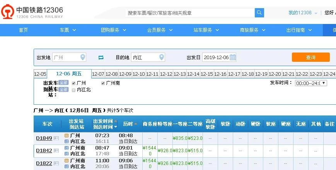Click the location pin in the 目的地 field
Image resolution: width=336 pixels, height=170 pixels.
(162, 57)
